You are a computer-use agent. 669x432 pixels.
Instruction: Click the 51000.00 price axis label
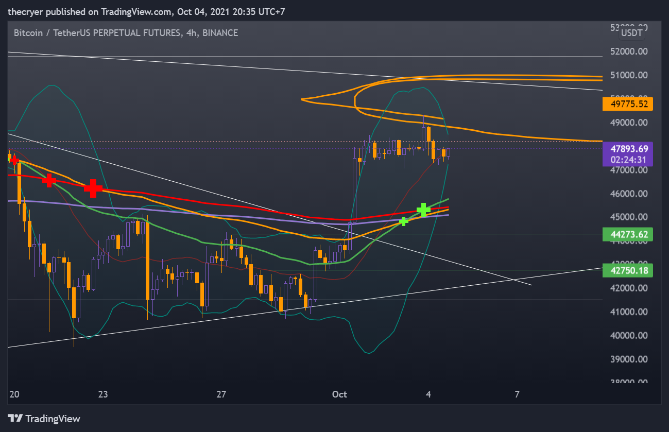[x=629, y=75]
